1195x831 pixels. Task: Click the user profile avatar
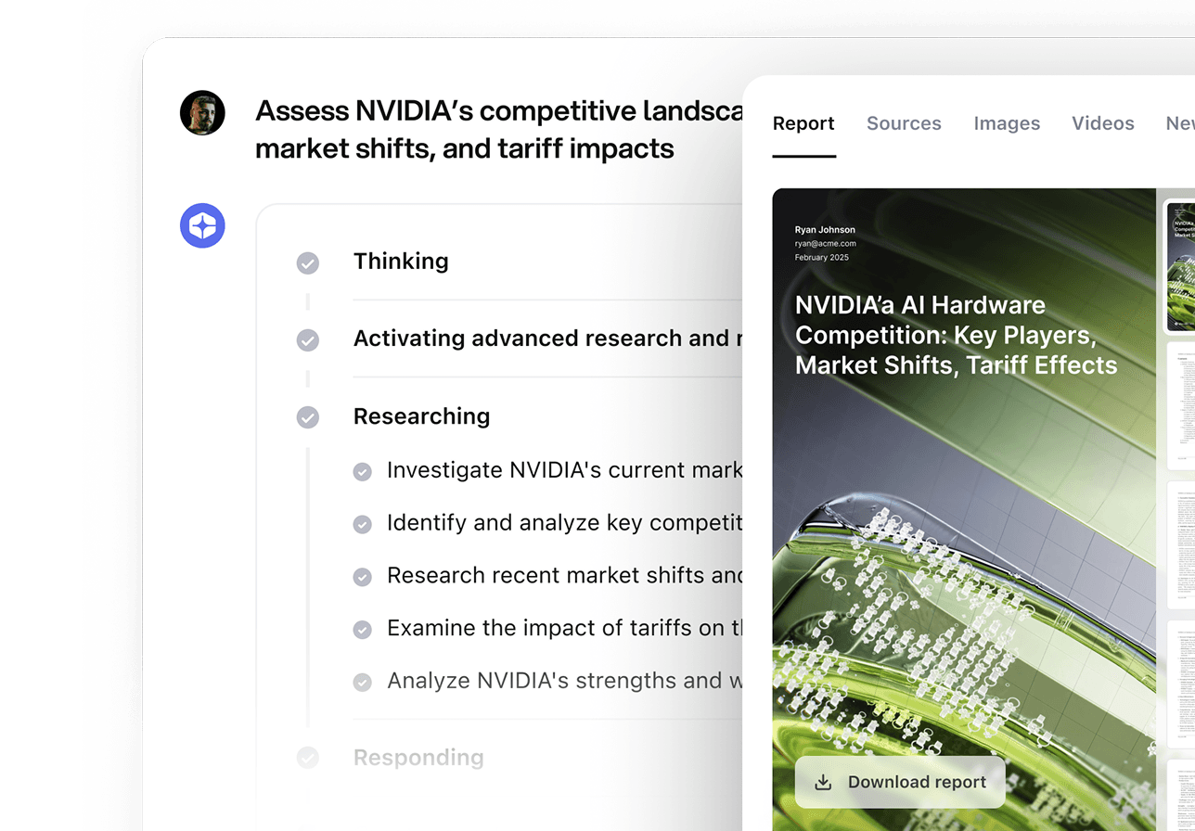pos(202,113)
